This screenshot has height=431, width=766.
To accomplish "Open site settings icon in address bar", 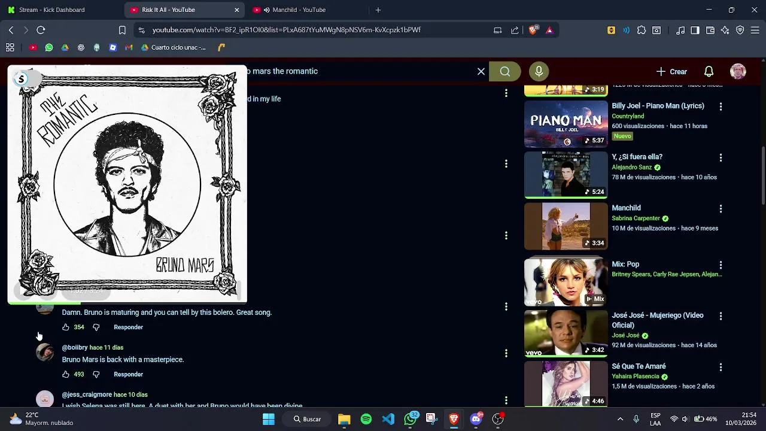I will coord(141,30).
